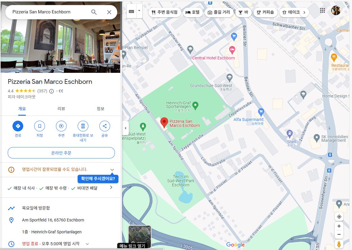
Task: Collapse the side panel arrow
Action: [126, 128]
